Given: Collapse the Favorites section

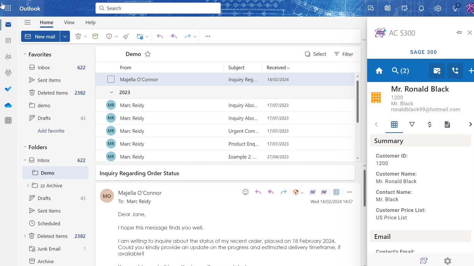Looking at the screenshot, I should tap(25, 54).
